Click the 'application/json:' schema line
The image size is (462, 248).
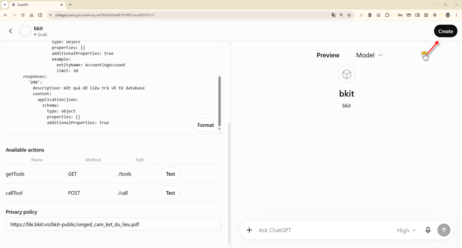click(57, 100)
